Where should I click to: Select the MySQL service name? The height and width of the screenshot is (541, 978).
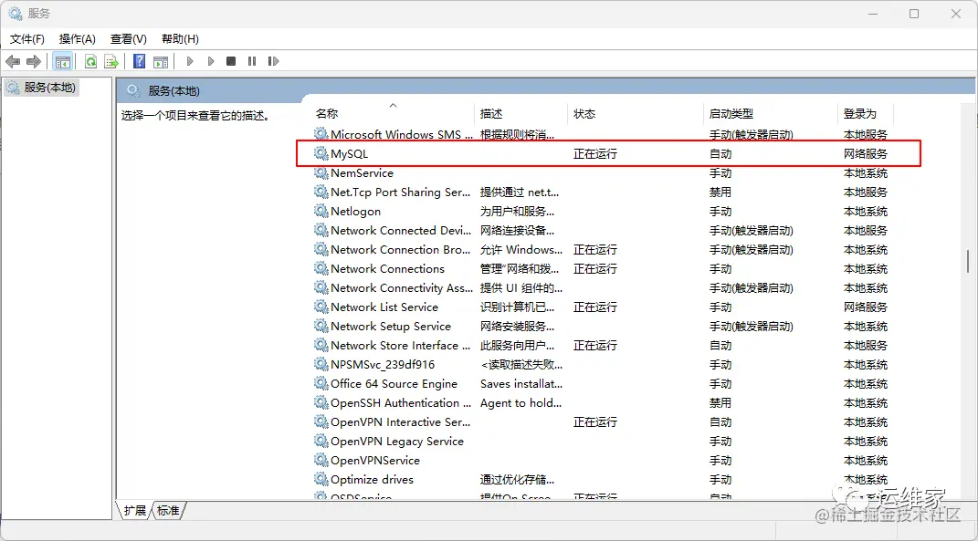coord(349,153)
